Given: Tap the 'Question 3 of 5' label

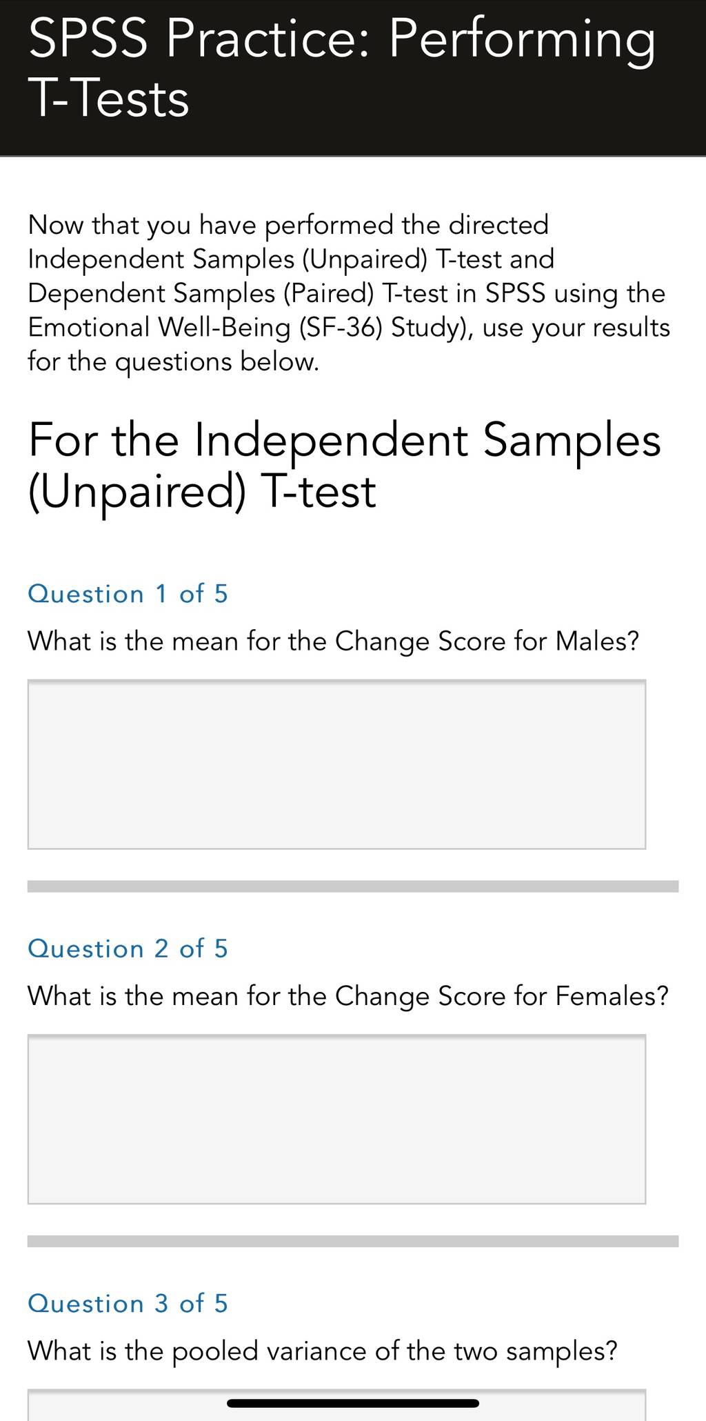Looking at the screenshot, I should tap(128, 1303).
